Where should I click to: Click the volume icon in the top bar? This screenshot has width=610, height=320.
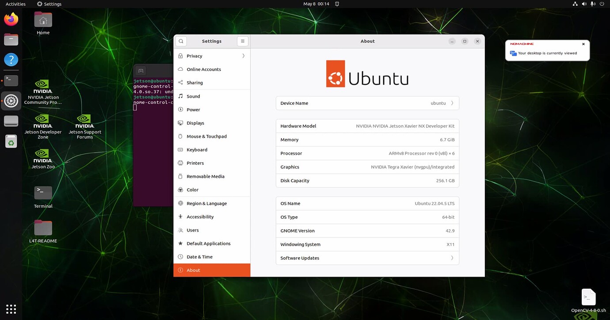(584, 4)
